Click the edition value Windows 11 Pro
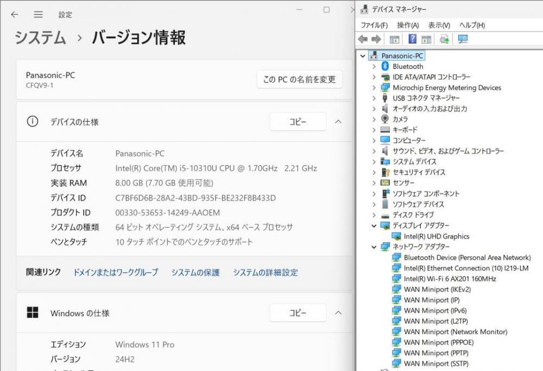This screenshot has width=543, height=371. coord(145,344)
